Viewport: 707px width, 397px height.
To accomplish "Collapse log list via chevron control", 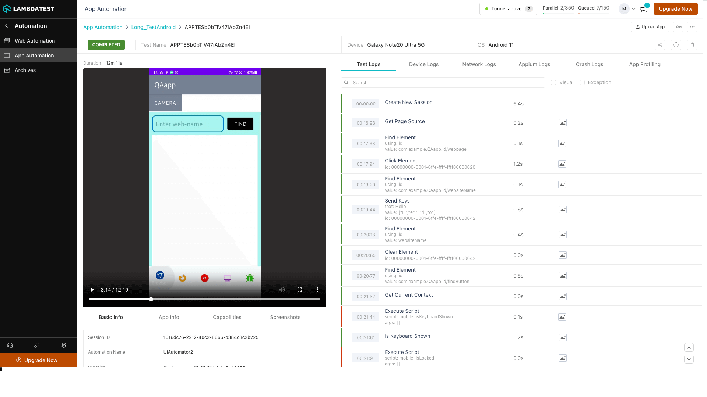I will click(689, 347).
